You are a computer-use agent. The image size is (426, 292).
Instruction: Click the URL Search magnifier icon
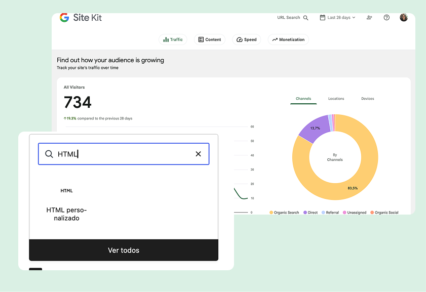click(305, 18)
